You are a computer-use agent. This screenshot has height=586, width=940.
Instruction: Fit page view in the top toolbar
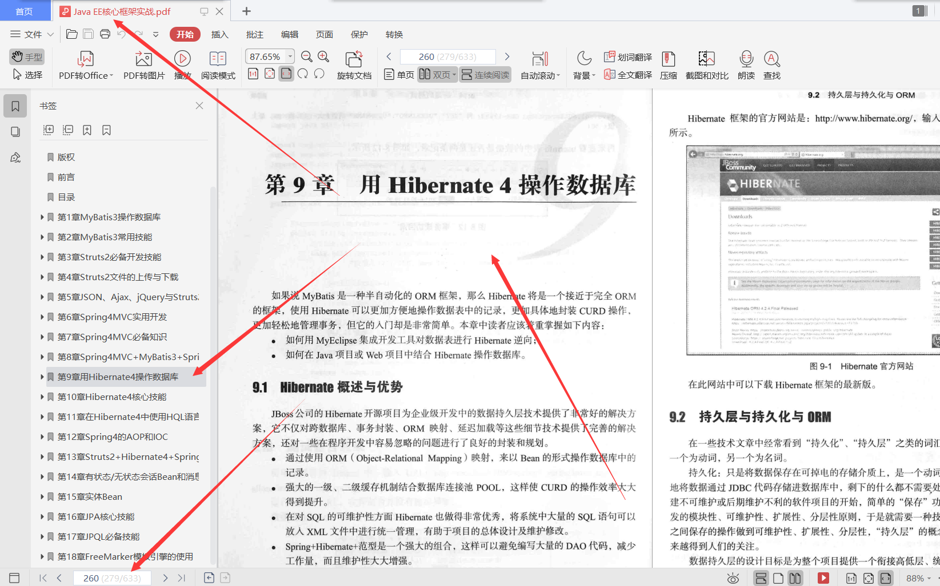coord(270,74)
